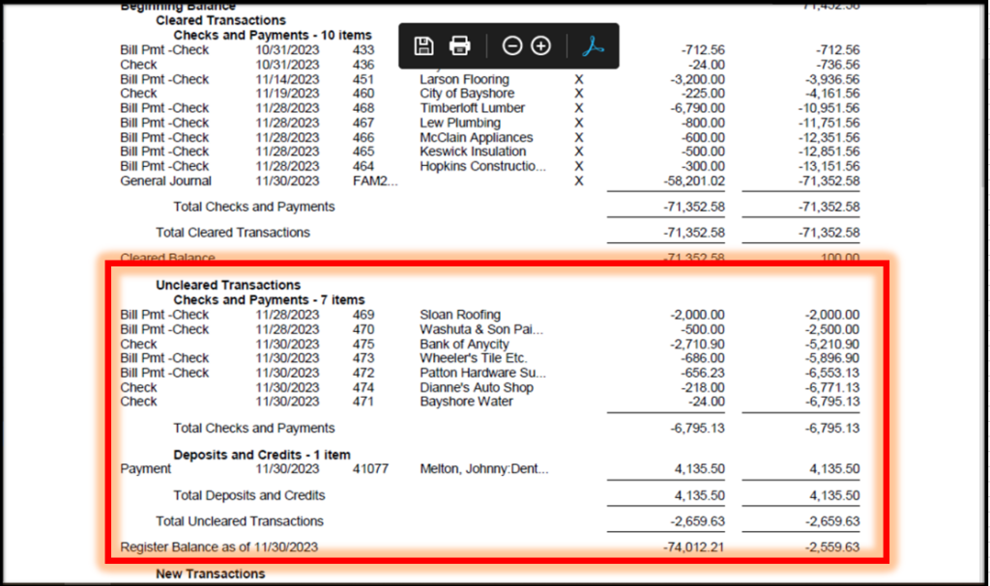Click the -58,201.02 journal amount
Screen dimensions: 990x586
pyautogui.click(x=688, y=181)
